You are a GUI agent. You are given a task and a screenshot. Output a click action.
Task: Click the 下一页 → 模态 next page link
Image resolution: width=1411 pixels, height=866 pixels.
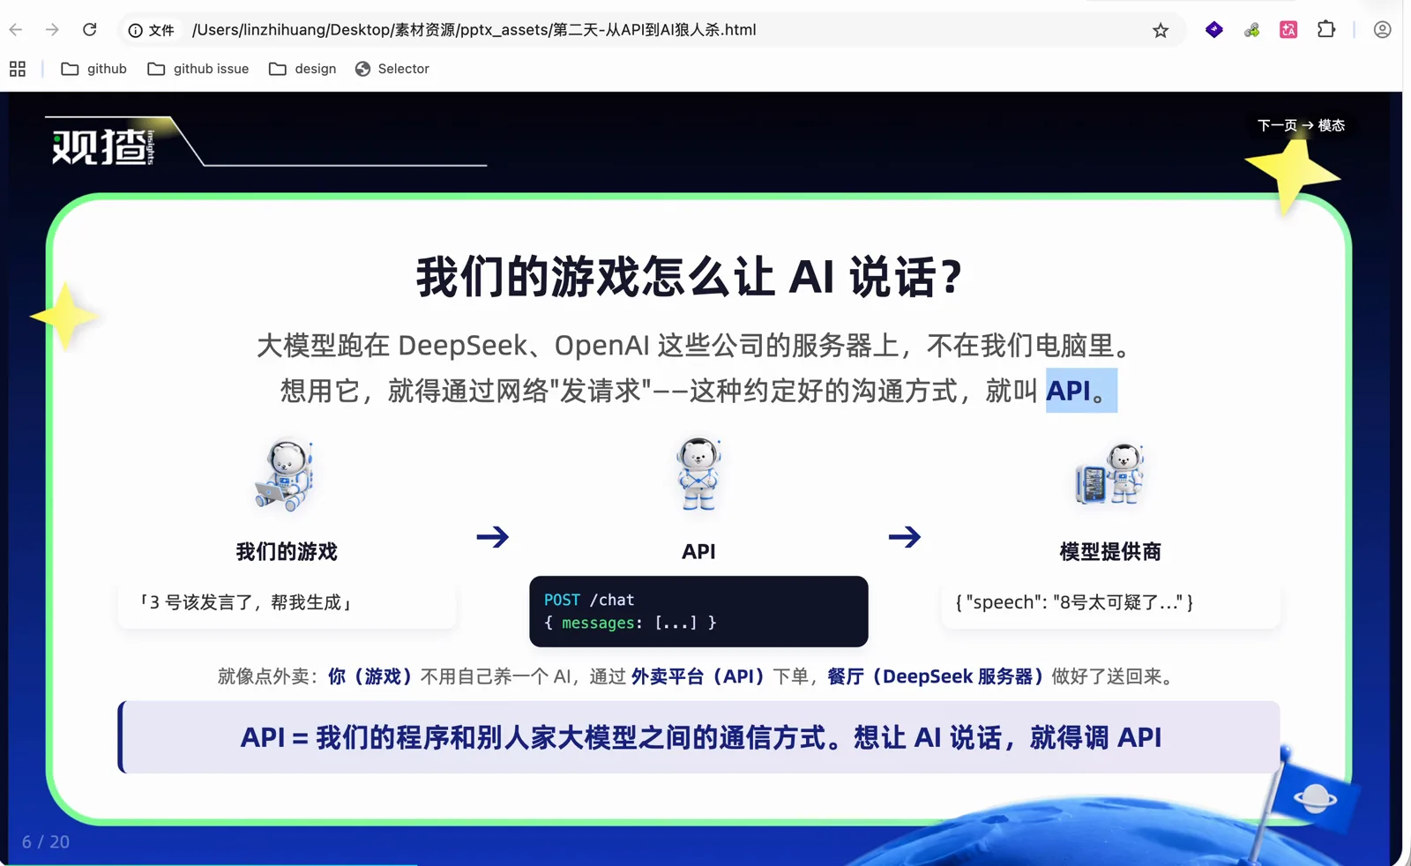coord(1301,125)
